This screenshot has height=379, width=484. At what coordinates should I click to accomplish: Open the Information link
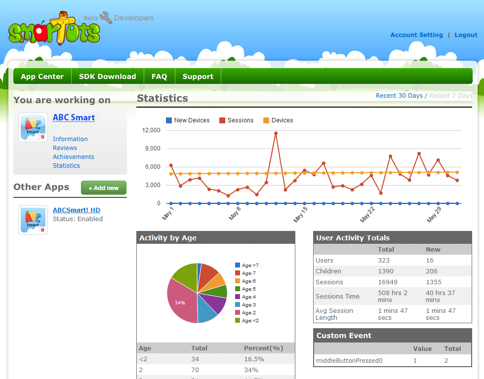tap(70, 139)
